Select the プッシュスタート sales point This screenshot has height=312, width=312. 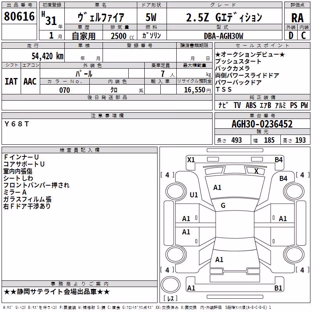click(x=238, y=61)
